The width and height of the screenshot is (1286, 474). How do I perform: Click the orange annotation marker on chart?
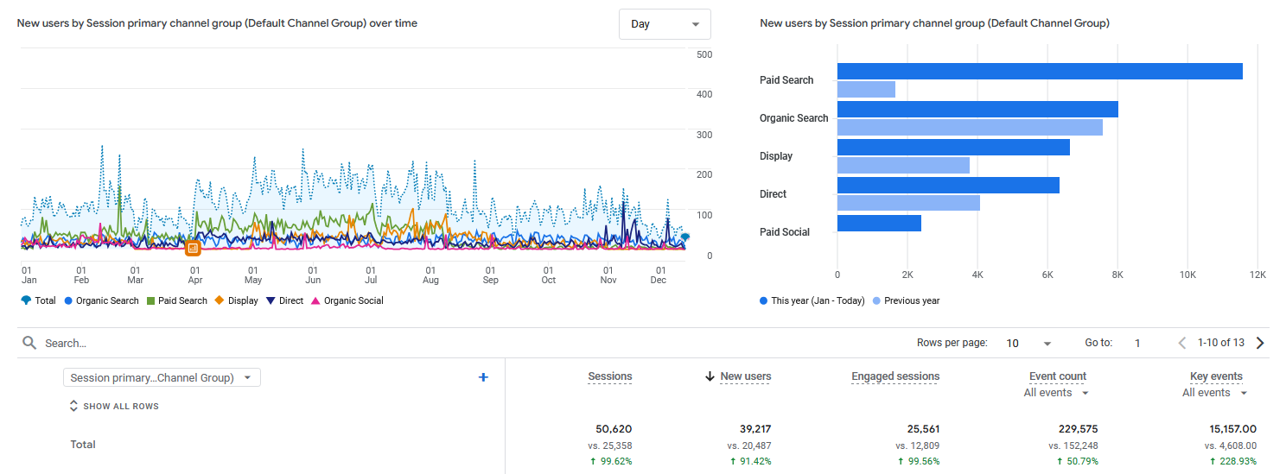(193, 249)
